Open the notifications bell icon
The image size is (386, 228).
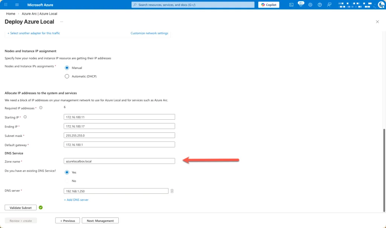coord(301,5)
